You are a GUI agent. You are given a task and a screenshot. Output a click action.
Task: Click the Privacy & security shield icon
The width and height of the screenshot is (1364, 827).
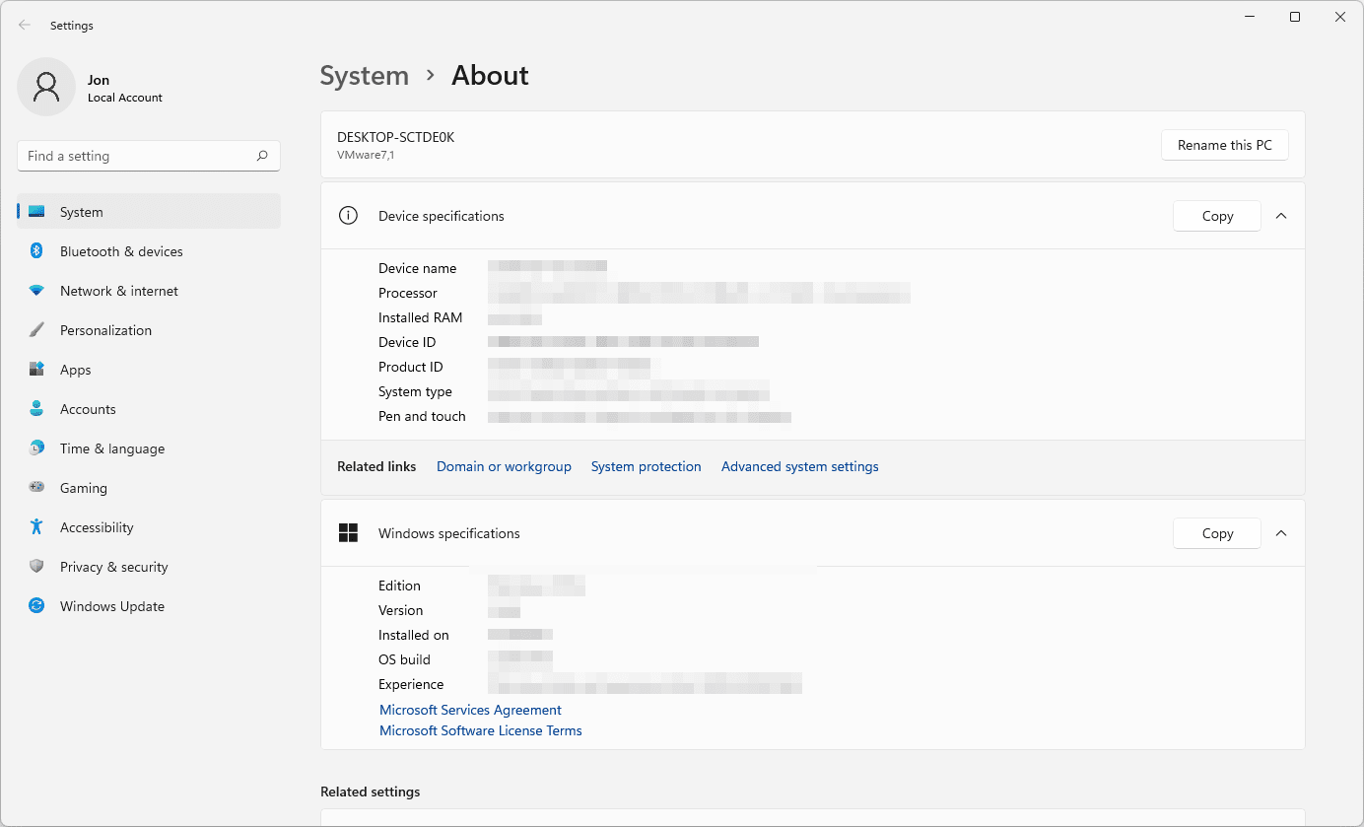point(36,567)
